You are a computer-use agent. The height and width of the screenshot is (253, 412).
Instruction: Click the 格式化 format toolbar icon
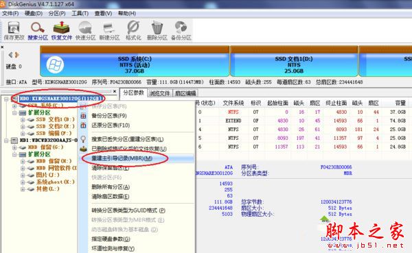pyautogui.click(x=133, y=30)
